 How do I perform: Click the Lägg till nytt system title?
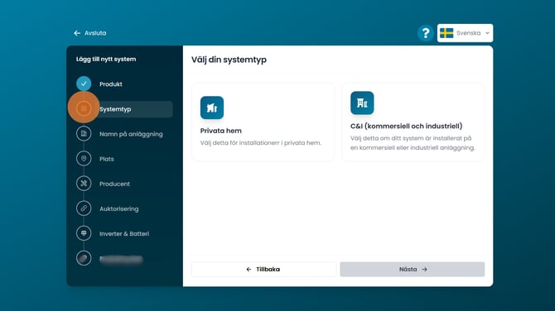(106, 59)
